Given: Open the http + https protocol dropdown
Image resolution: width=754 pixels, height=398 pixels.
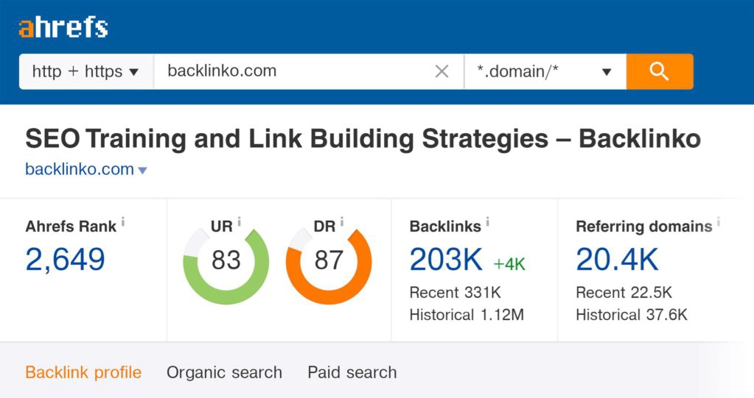Looking at the screenshot, I should click(x=85, y=71).
